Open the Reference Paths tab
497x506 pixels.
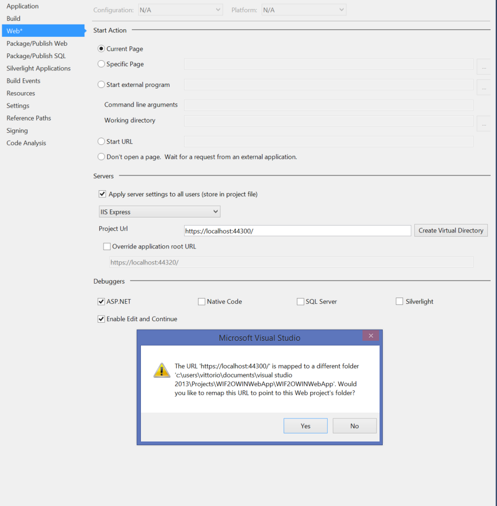[x=29, y=118]
